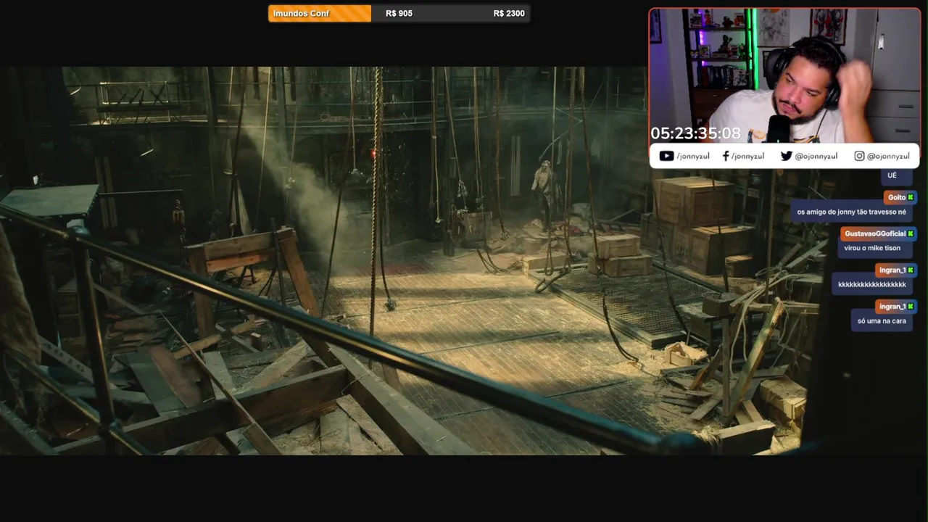The height and width of the screenshot is (522, 928).
Task: Click the 'kkkkkkkkkkkkkkkkkk' chat message
Action: [x=872, y=284]
